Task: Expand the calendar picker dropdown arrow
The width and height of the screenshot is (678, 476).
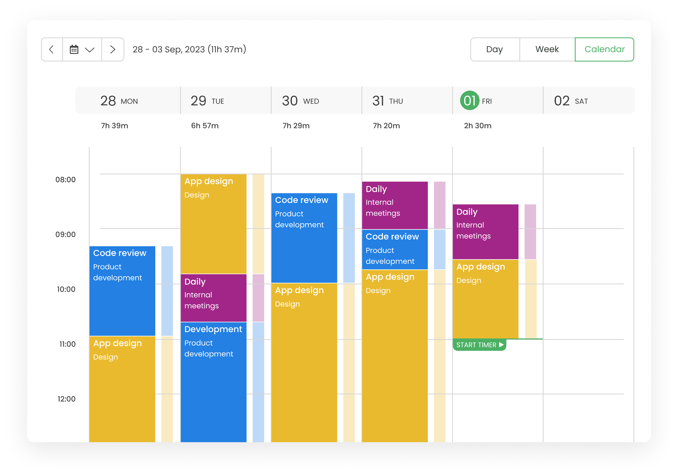Action: 90,50
